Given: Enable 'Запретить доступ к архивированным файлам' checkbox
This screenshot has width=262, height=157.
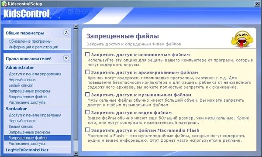Looking at the screenshot, I should click(88, 72).
